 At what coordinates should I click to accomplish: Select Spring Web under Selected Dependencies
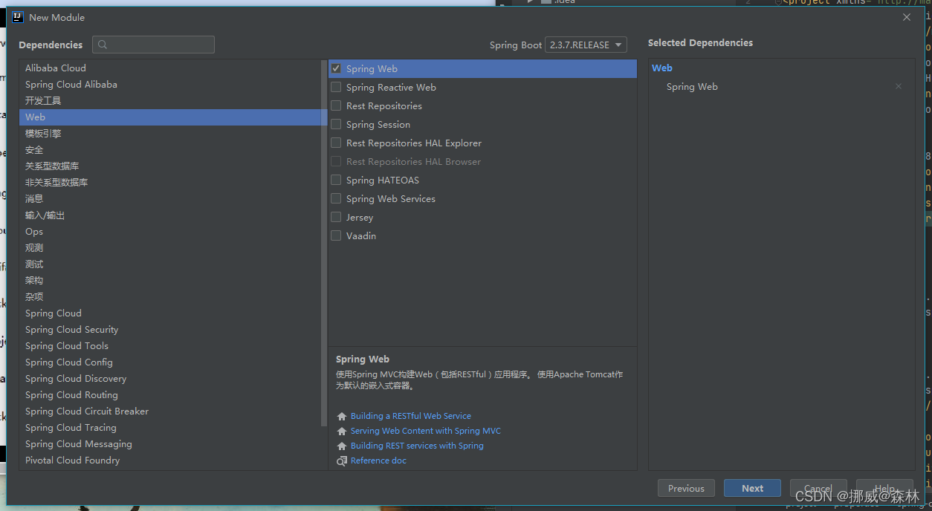692,87
